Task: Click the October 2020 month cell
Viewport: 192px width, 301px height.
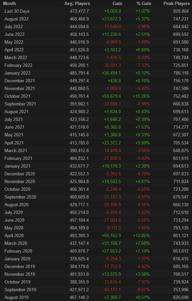Action: (17, 189)
